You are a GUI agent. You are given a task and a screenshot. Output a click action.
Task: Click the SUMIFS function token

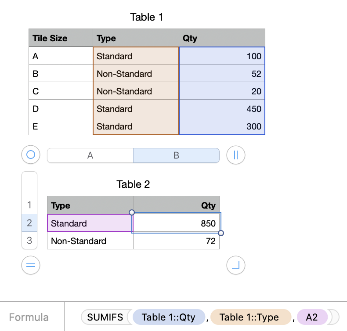(x=105, y=317)
